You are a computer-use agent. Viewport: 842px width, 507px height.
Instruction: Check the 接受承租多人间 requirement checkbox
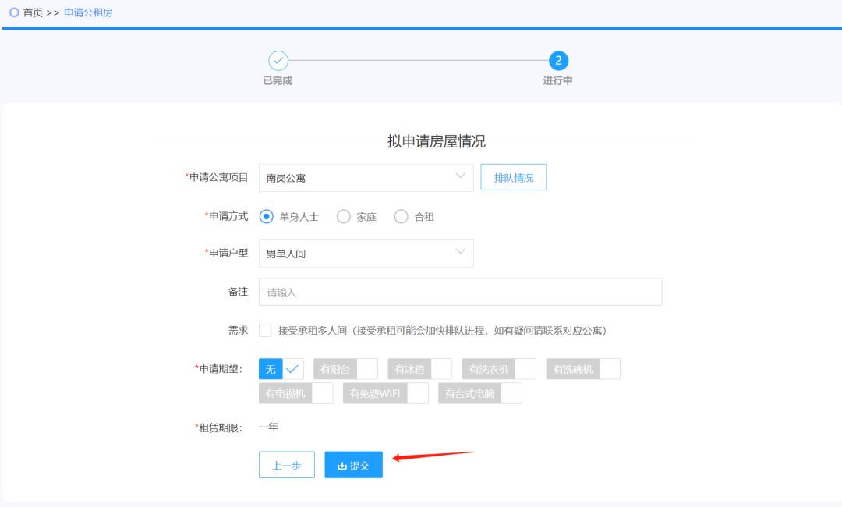[x=265, y=328]
